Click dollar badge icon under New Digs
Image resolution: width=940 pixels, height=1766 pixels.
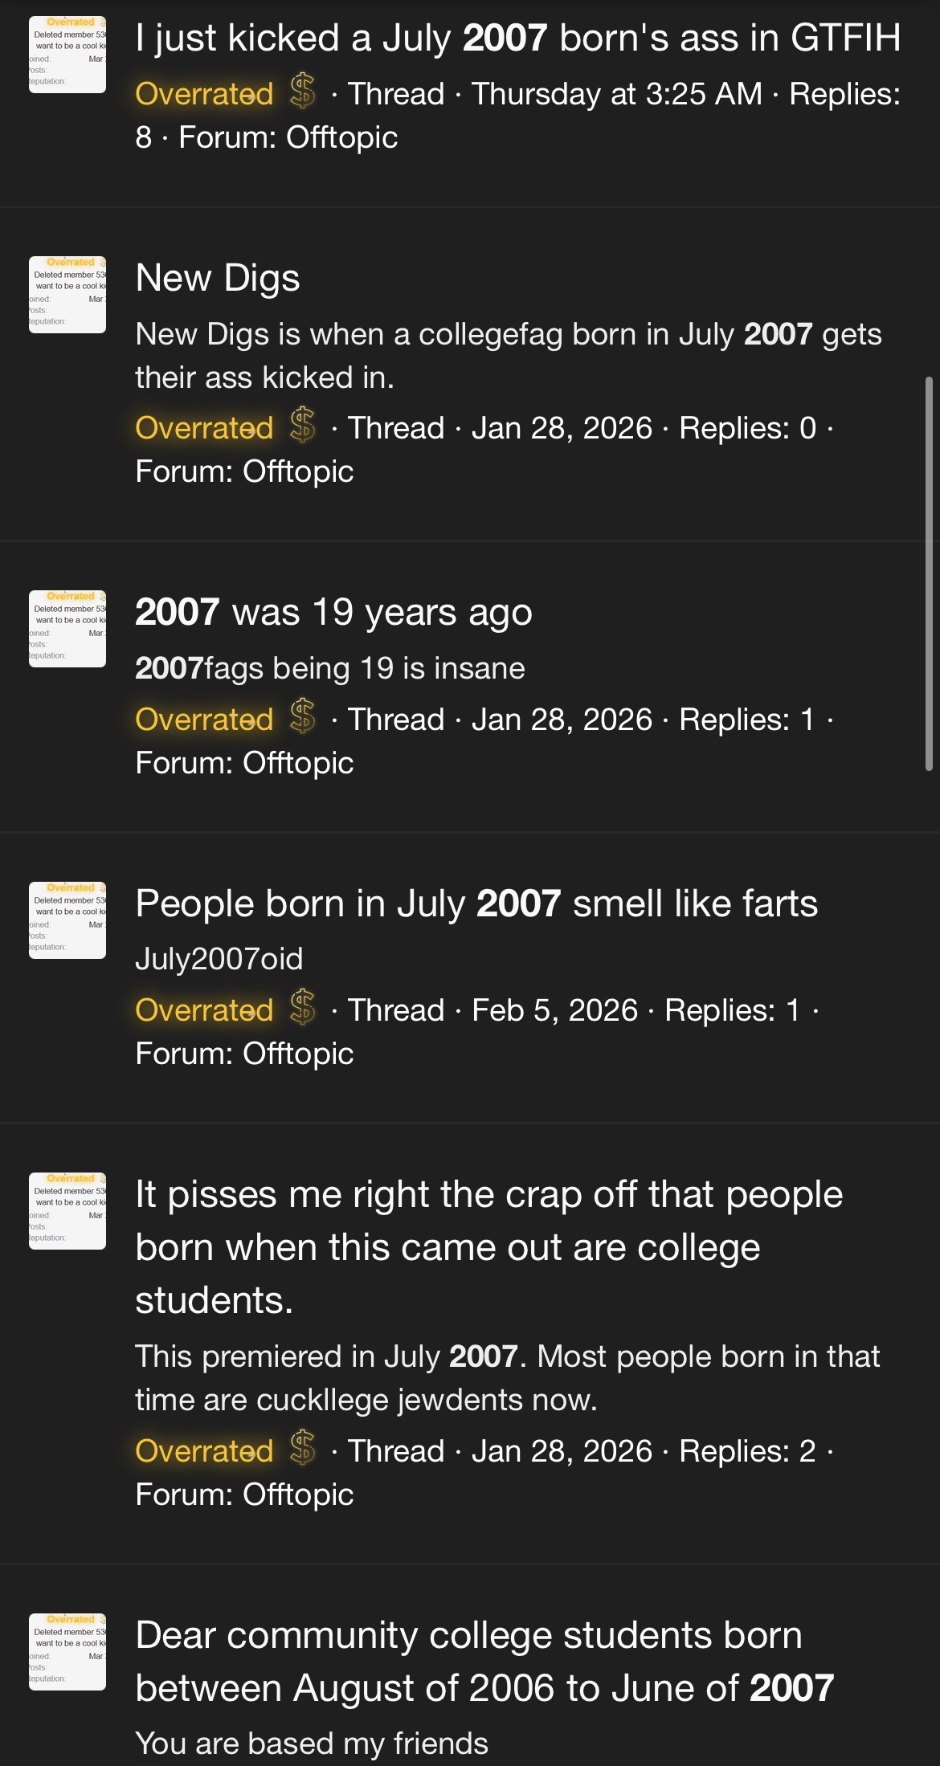tap(302, 426)
